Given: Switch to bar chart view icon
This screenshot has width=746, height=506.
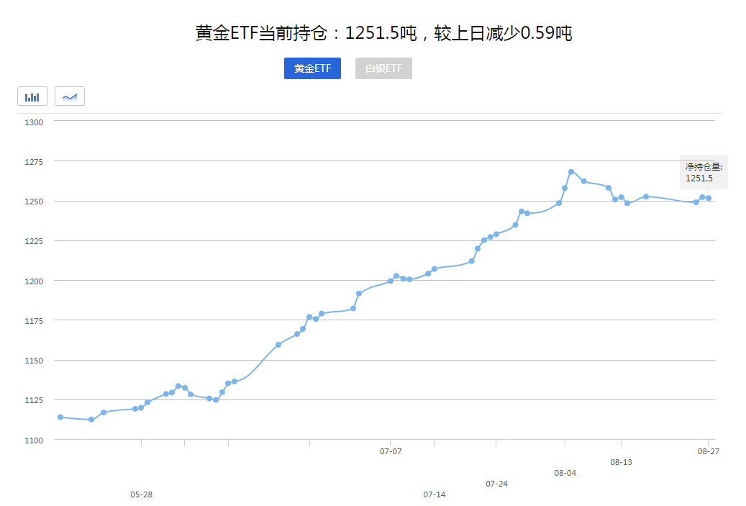Looking at the screenshot, I should coord(32,96).
